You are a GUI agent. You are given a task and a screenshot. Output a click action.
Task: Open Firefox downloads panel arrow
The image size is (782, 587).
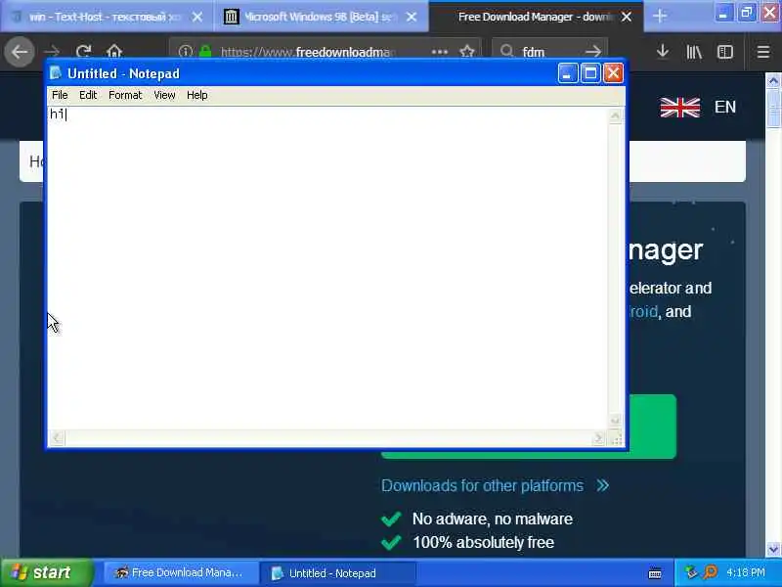[663, 51]
